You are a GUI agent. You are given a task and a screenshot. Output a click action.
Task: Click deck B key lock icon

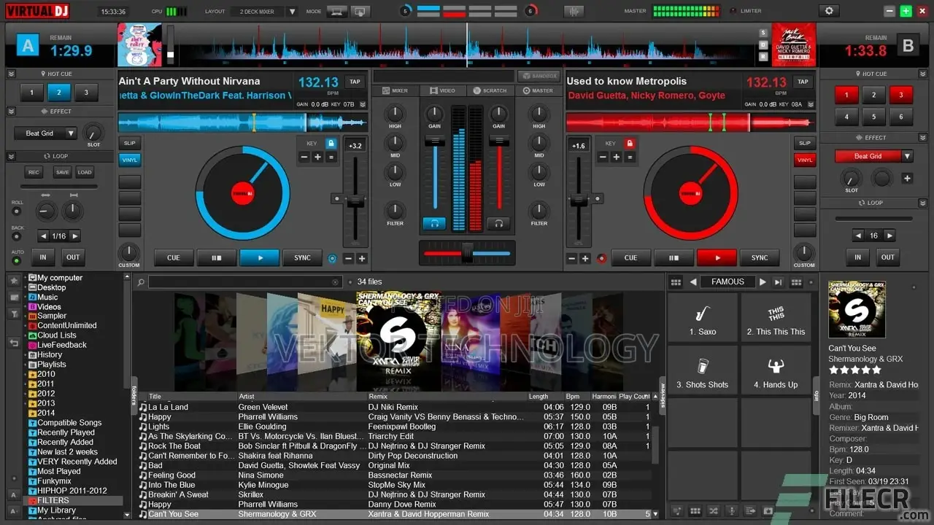click(629, 144)
